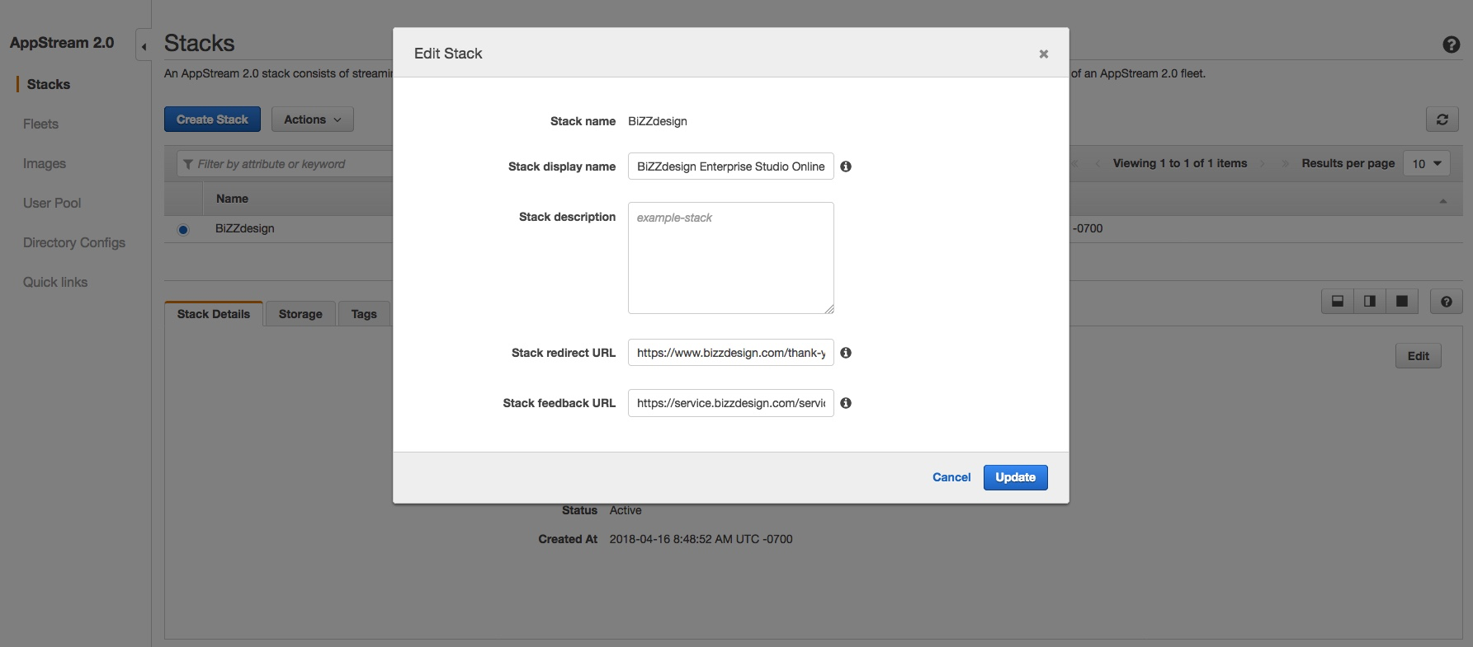
Task: Click the Active status value
Action: [626, 510]
